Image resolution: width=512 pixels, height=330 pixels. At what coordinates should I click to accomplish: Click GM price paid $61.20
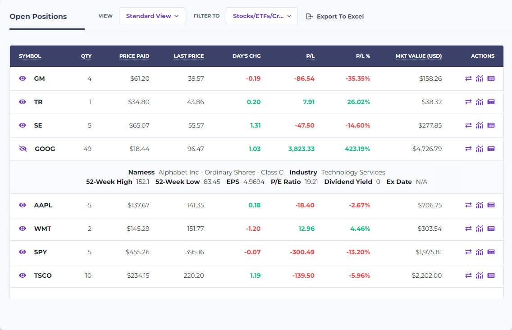pyautogui.click(x=140, y=78)
